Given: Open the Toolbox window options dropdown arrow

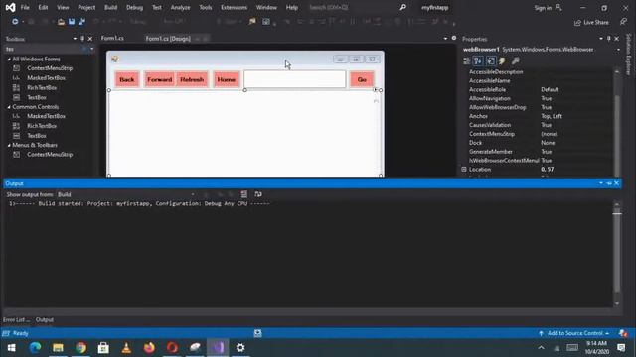Looking at the screenshot, I should point(75,39).
